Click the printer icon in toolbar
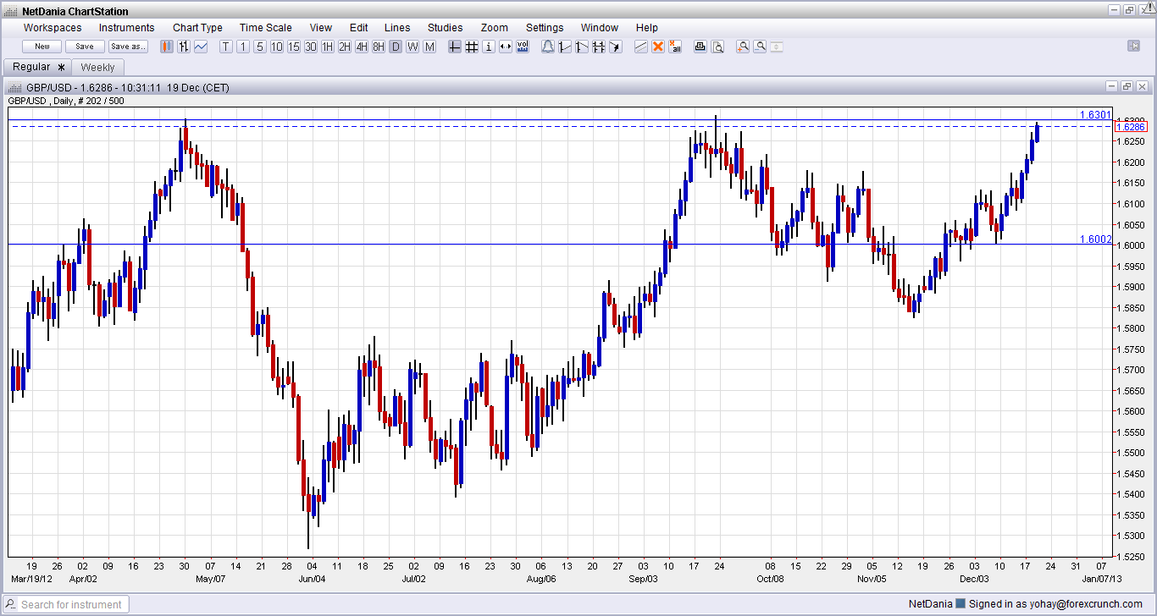This screenshot has width=1157, height=616. point(700,47)
